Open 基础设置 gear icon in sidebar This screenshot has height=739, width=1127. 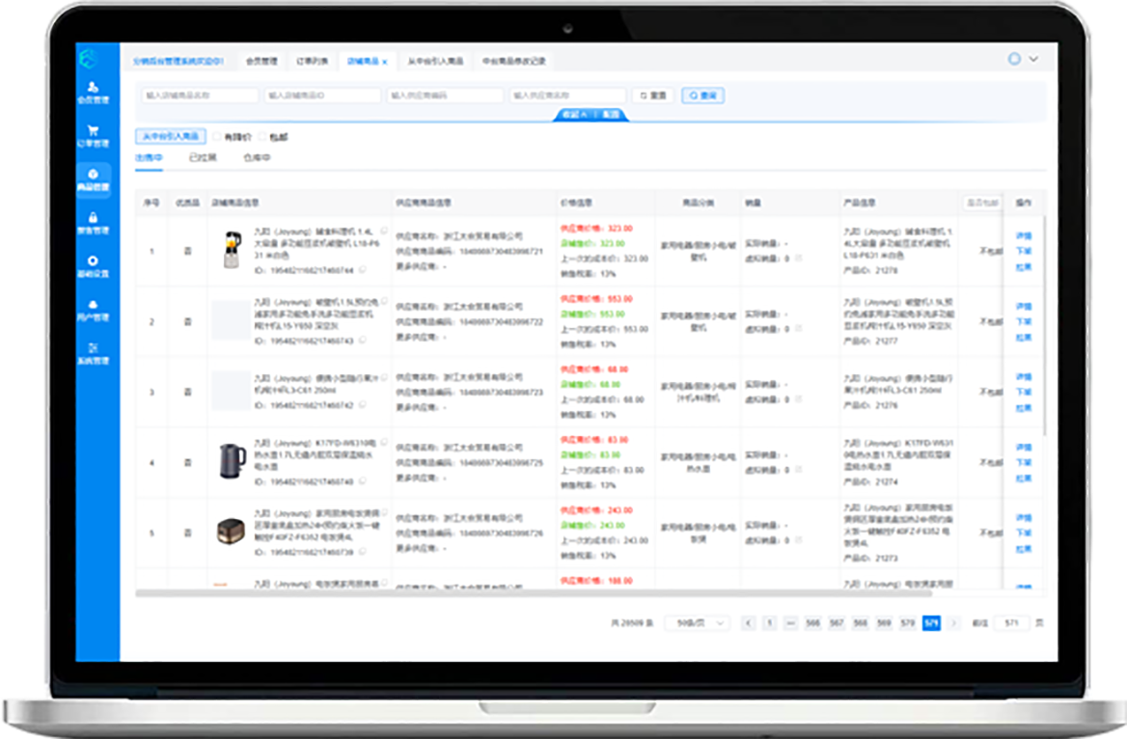(x=94, y=266)
